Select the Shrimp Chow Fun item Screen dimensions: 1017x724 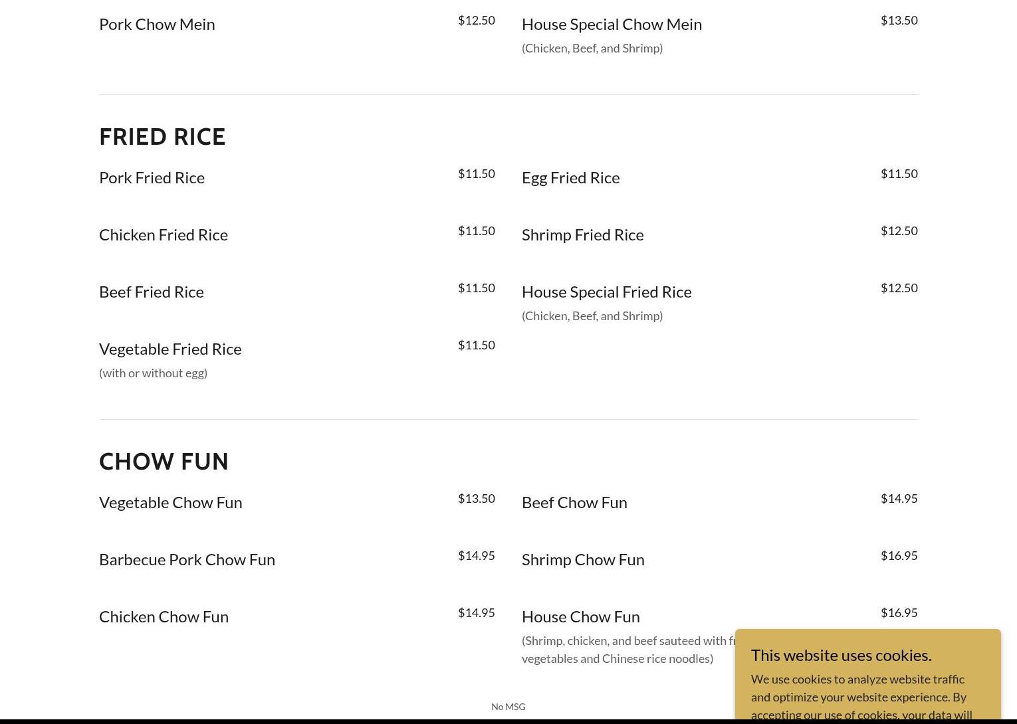click(x=583, y=559)
